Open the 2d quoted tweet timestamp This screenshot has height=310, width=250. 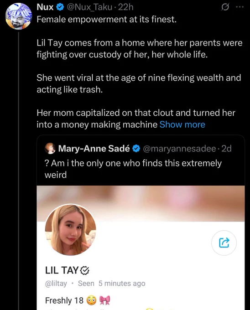point(227,149)
